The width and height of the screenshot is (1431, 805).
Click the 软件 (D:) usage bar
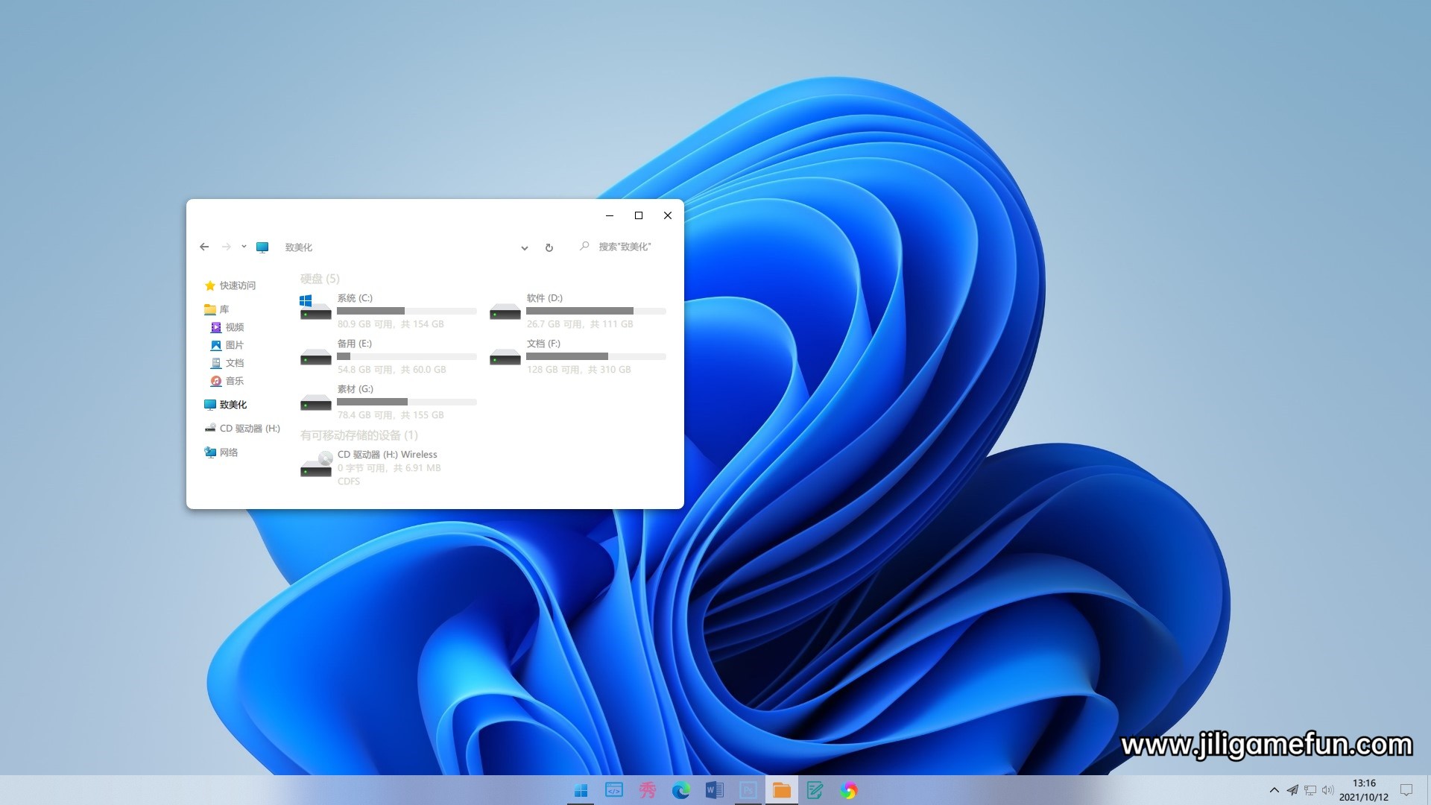pos(596,311)
